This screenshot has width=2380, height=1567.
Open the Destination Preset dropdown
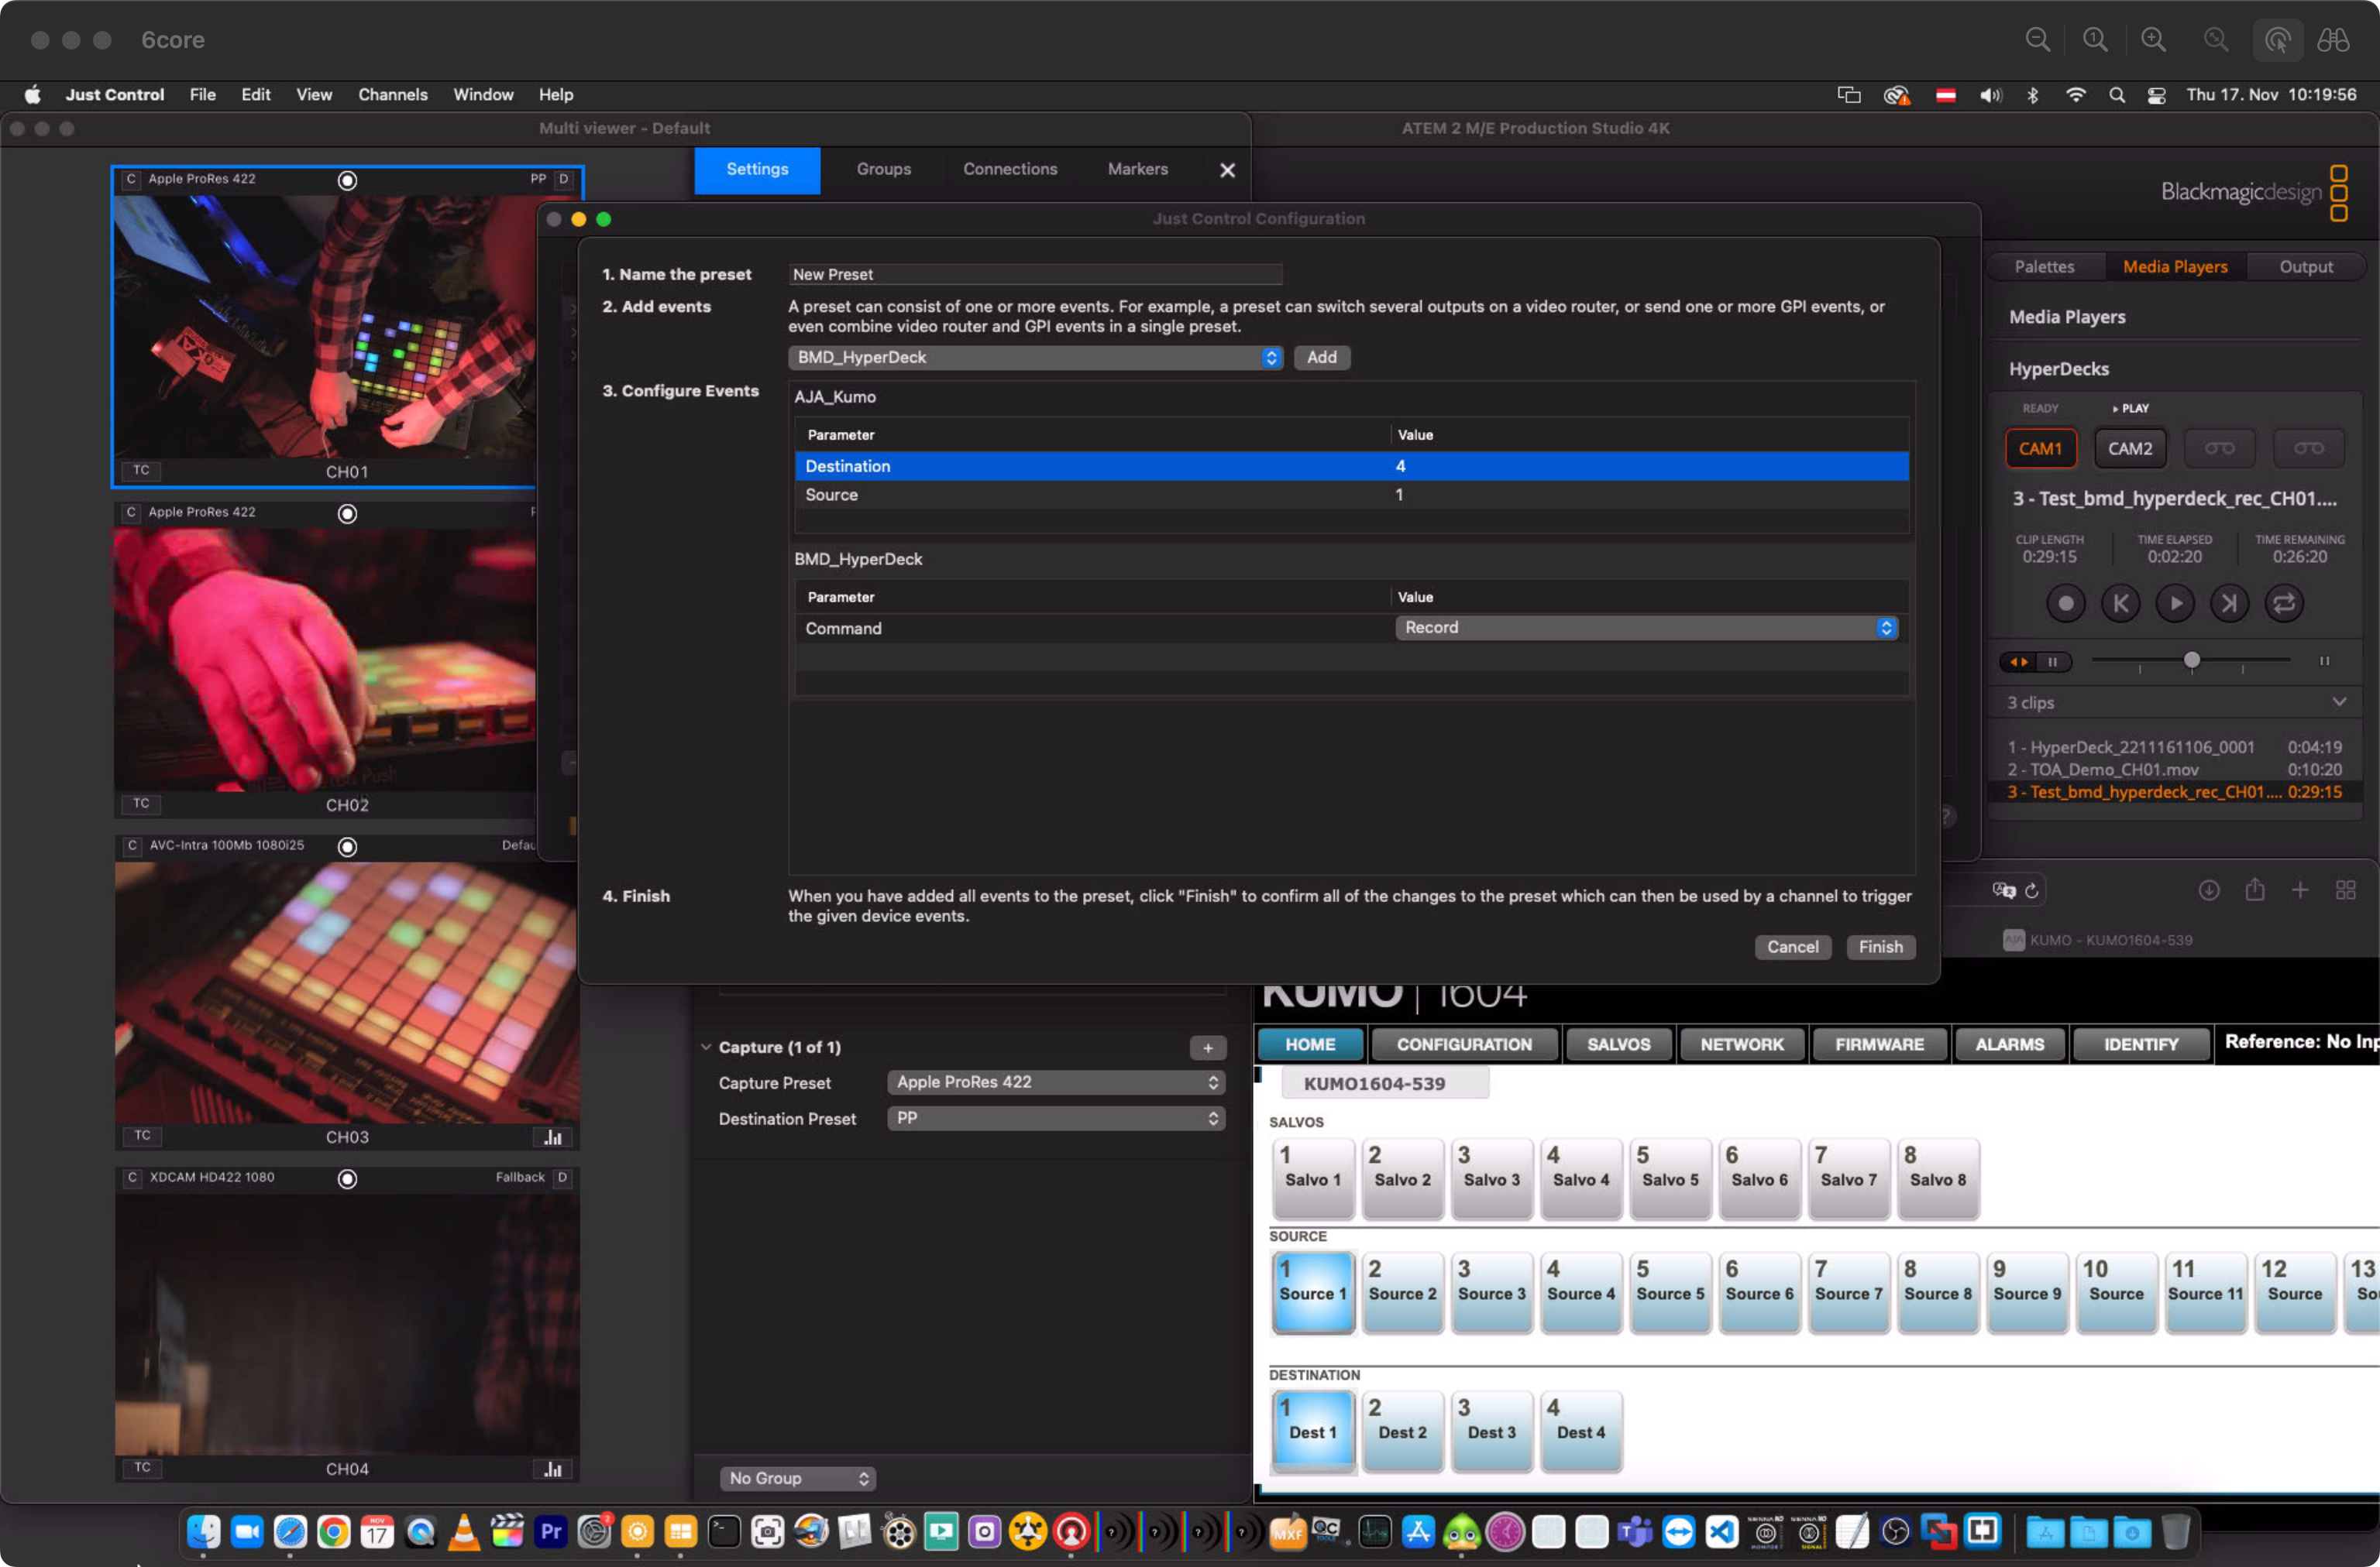pos(1056,1118)
